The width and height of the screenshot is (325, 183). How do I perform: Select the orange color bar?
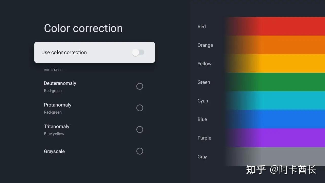pyautogui.click(x=279, y=45)
